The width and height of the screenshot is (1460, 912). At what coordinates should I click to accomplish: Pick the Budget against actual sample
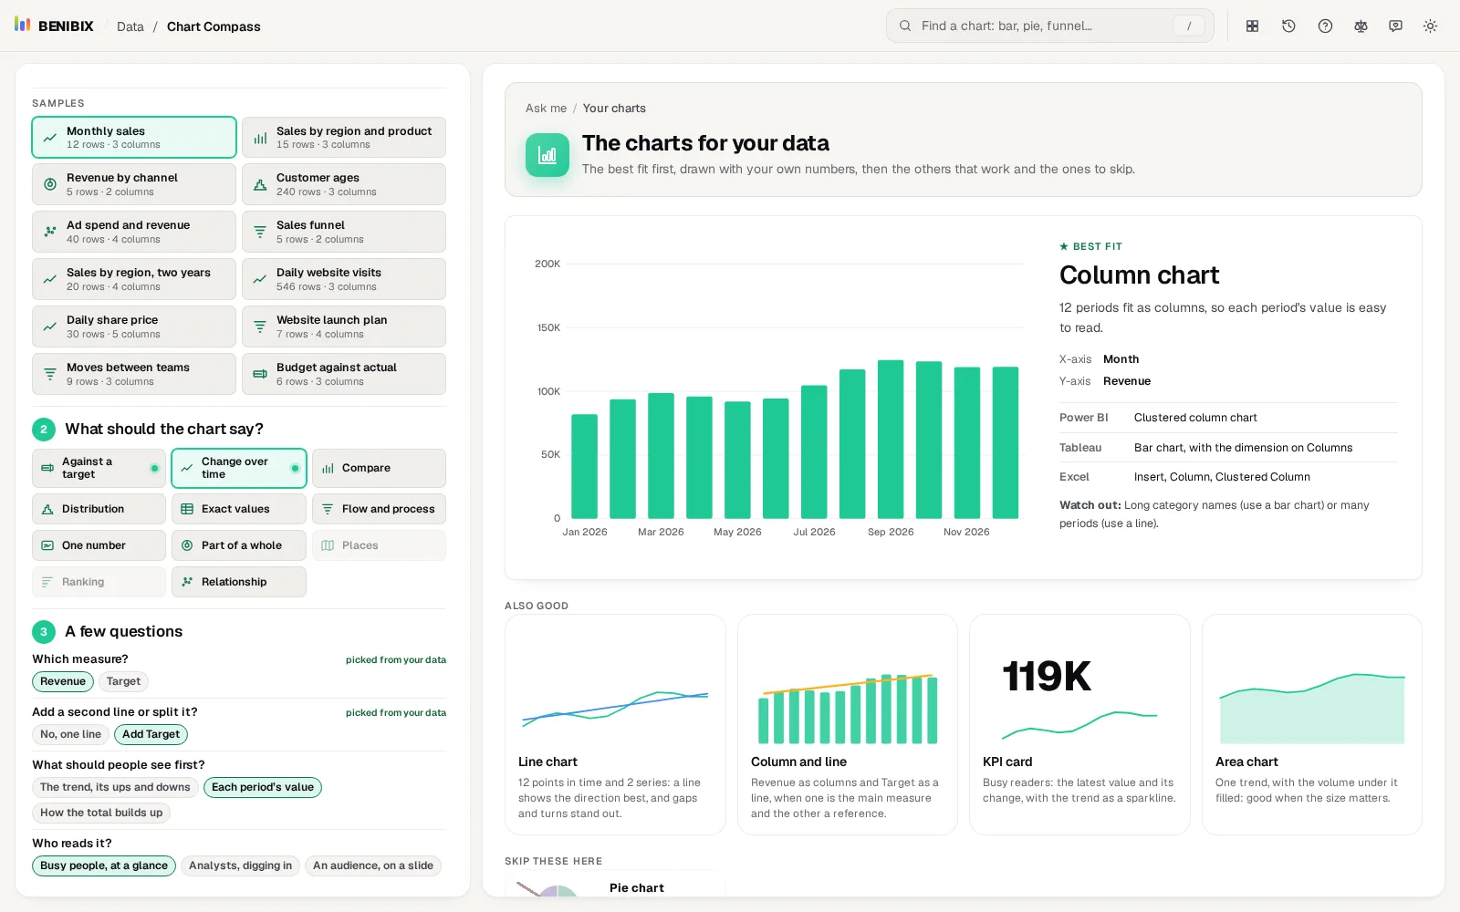coord(344,374)
